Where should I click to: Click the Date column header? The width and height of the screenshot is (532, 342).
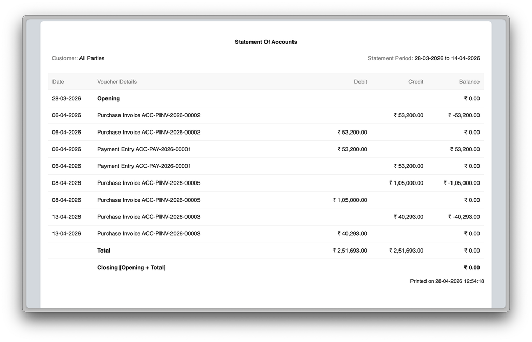pos(58,82)
